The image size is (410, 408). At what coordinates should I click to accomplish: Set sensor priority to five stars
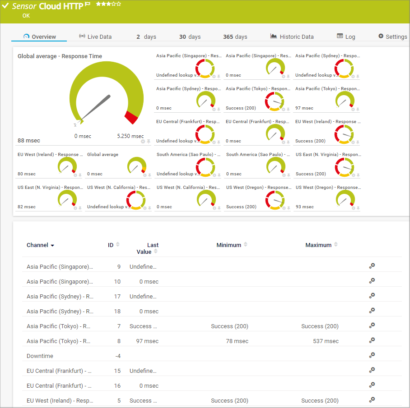[119, 4]
